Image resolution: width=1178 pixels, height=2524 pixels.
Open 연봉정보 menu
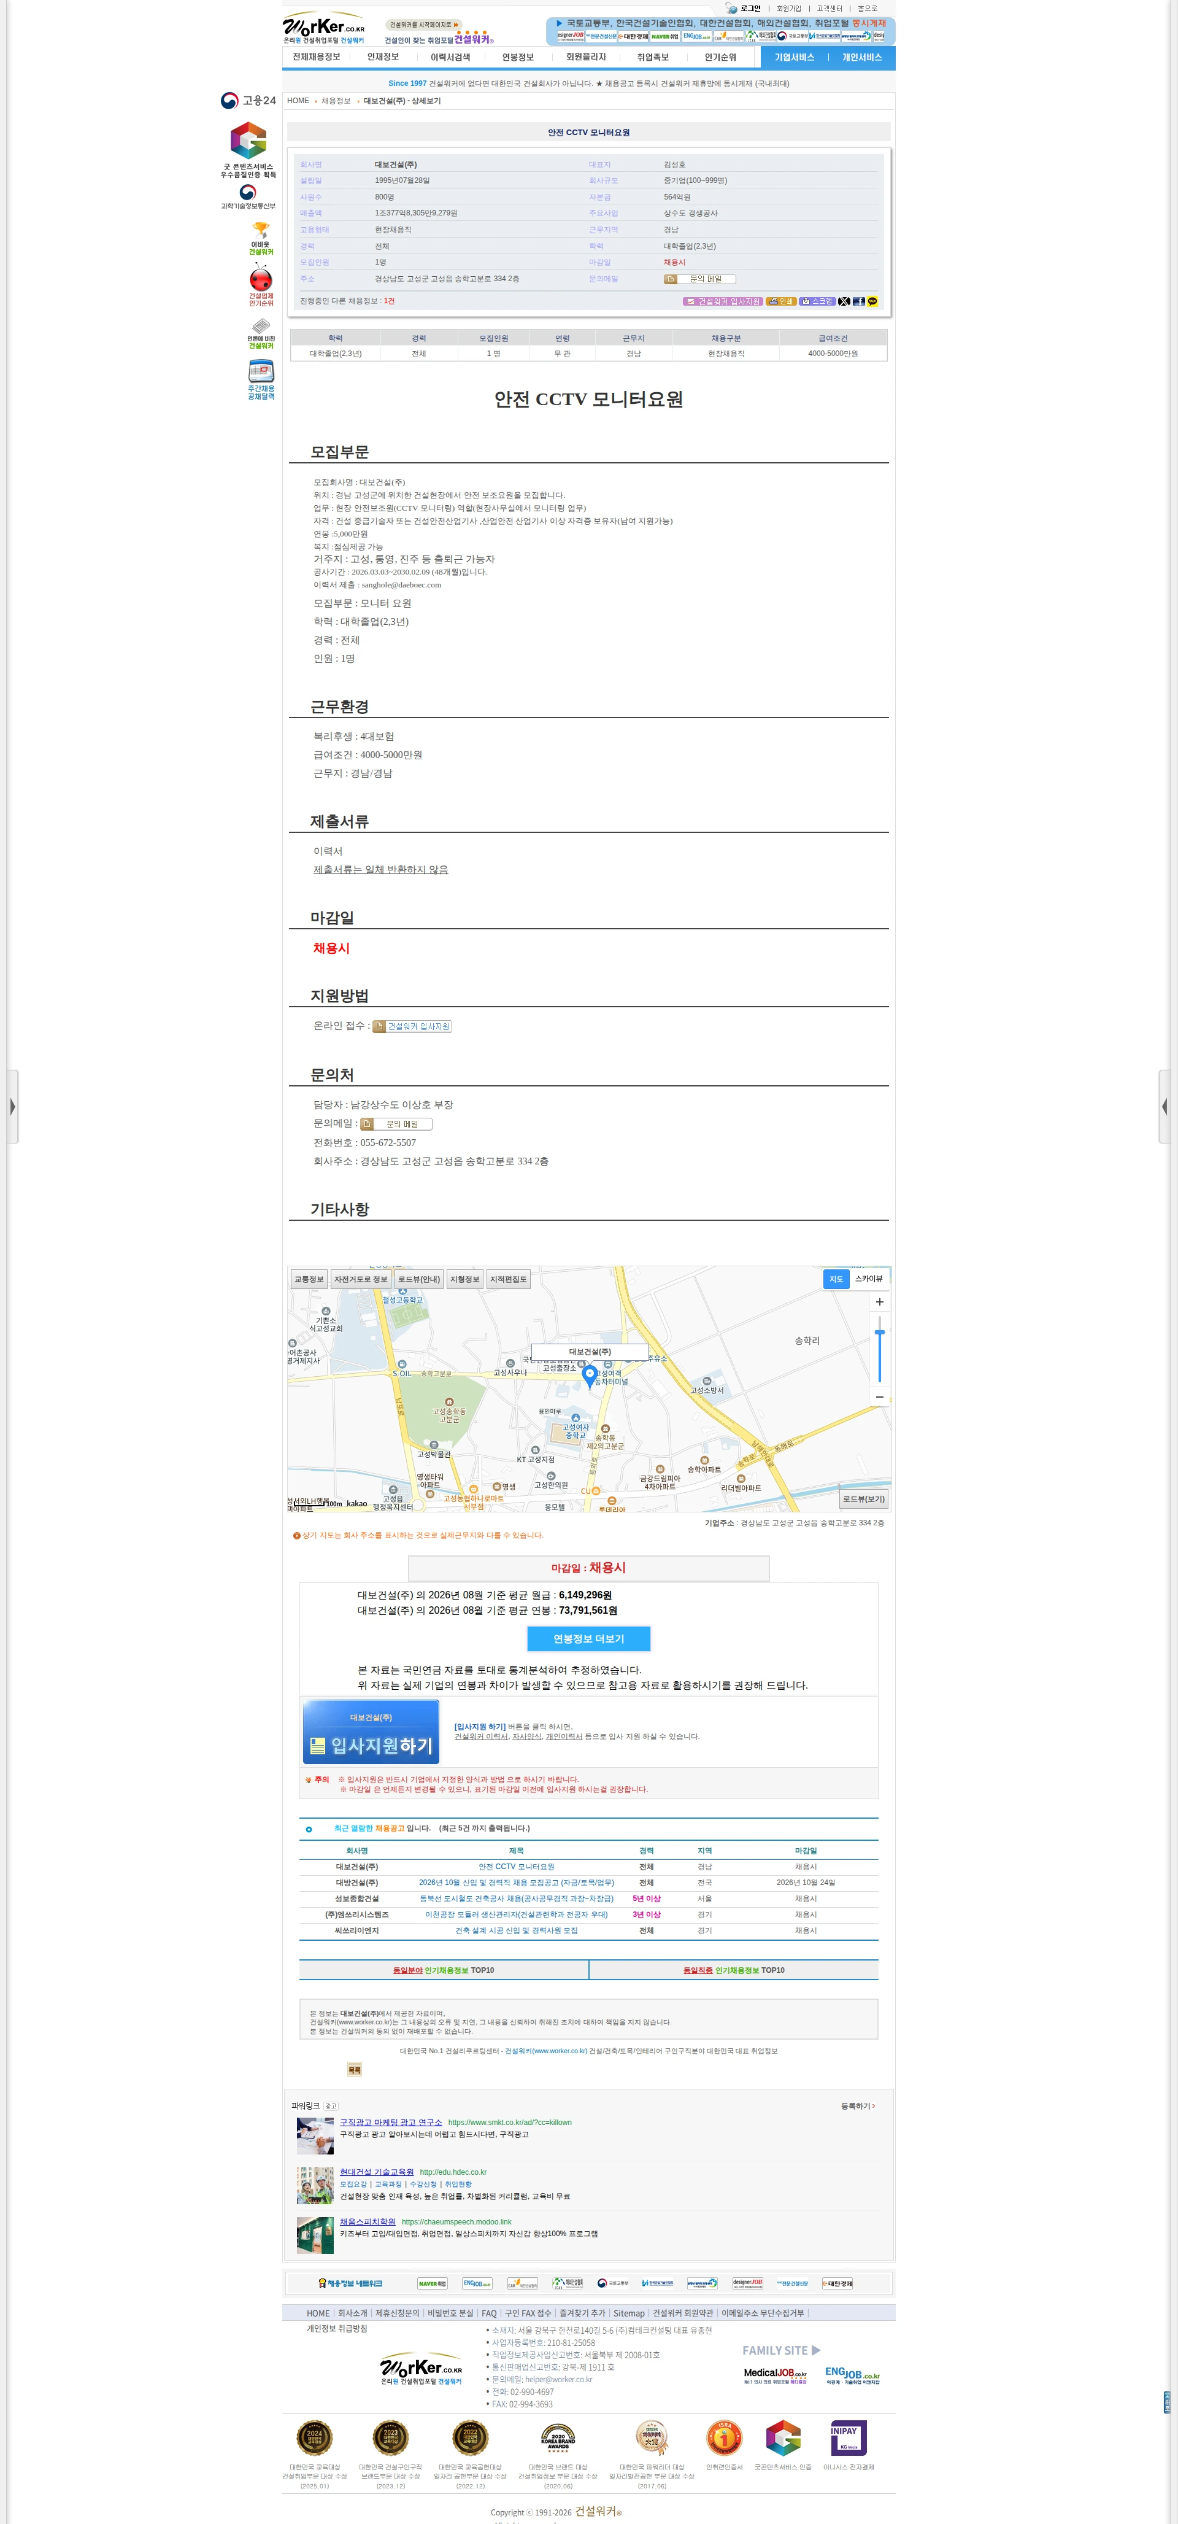pos(518,57)
